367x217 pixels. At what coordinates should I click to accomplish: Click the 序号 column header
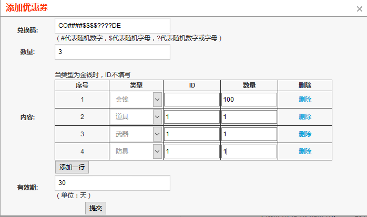point(82,85)
